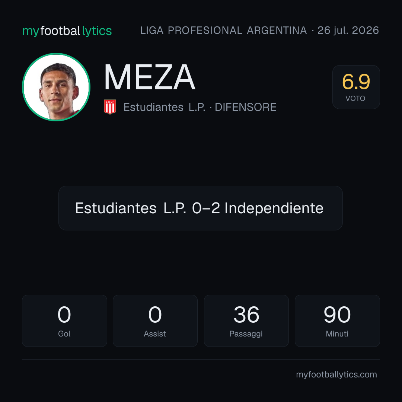This screenshot has width=402, height=402.
Task: Click the myfootballytics logo
Action: (x=67, y=31)
